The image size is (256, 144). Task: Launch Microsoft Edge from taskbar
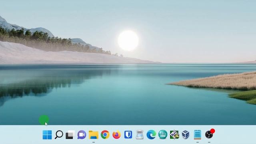151,135
